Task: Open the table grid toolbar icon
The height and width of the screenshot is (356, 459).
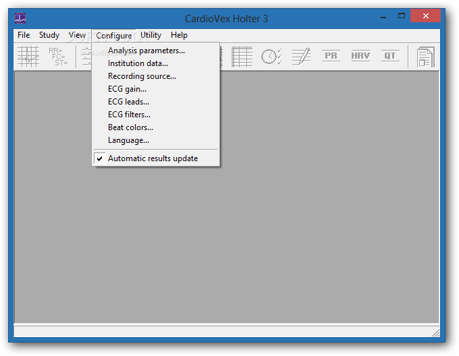Action: [x=242, y=57]
